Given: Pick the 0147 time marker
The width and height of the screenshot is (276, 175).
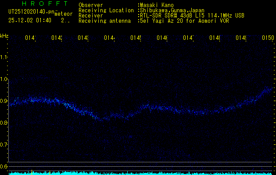Looking at the screenshot, I should click(x=189, y=38).
